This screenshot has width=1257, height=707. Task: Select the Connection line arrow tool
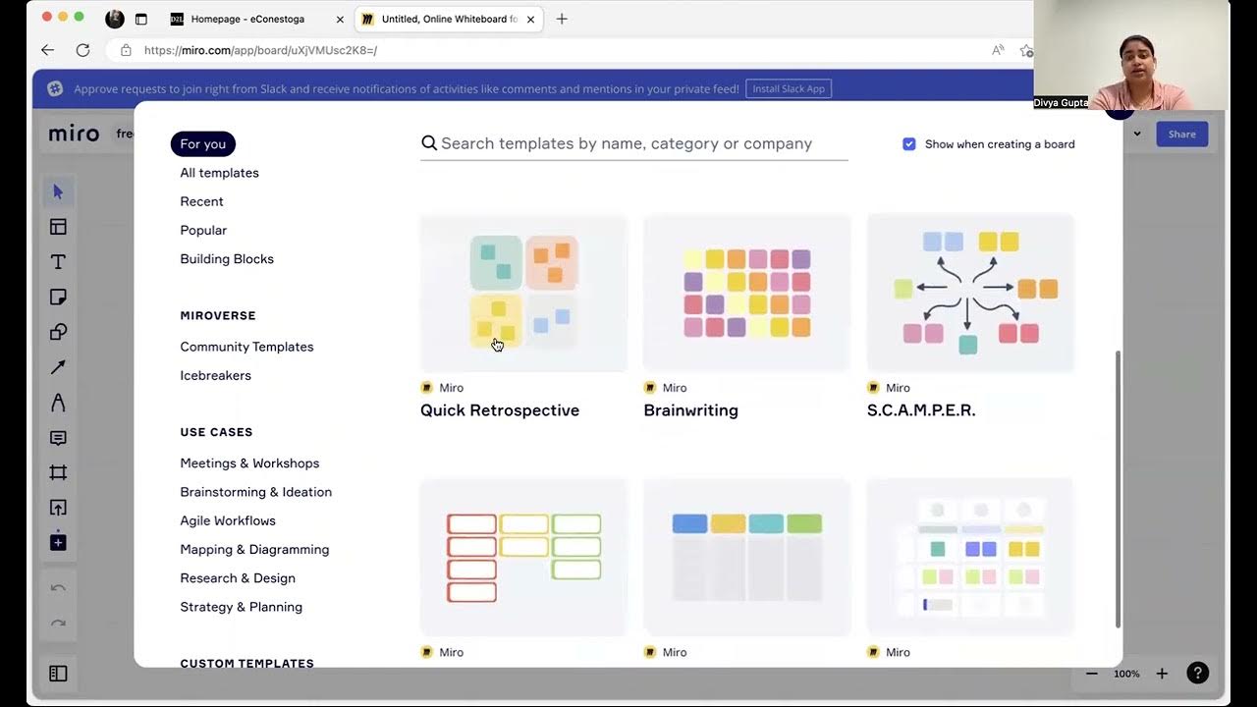(58, 367)
